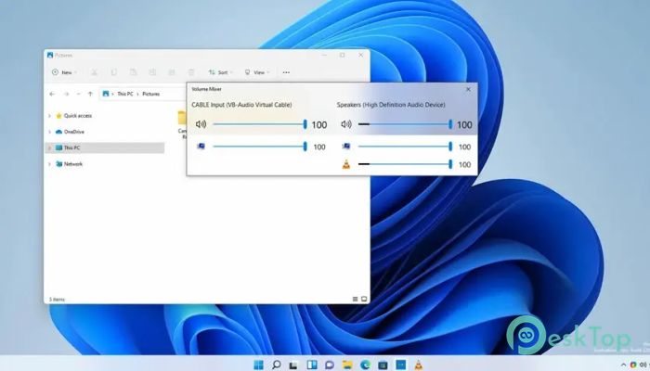This screenshot has height=371, width=650.
Task: Open Search from the taskbar
Action: [276, 364]
